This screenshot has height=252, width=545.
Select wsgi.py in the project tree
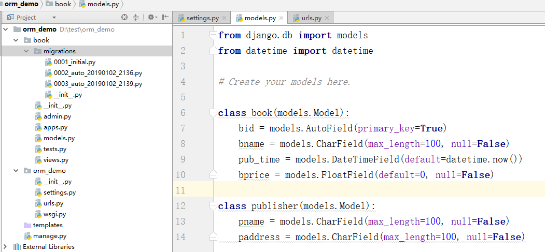(x=54, y=214)
